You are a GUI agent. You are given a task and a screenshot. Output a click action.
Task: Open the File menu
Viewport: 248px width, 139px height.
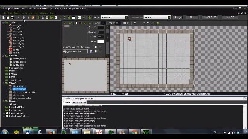[x=4, y=13]
